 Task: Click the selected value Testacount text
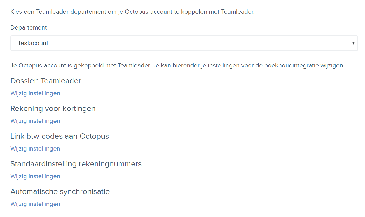(x=33, y=43)
